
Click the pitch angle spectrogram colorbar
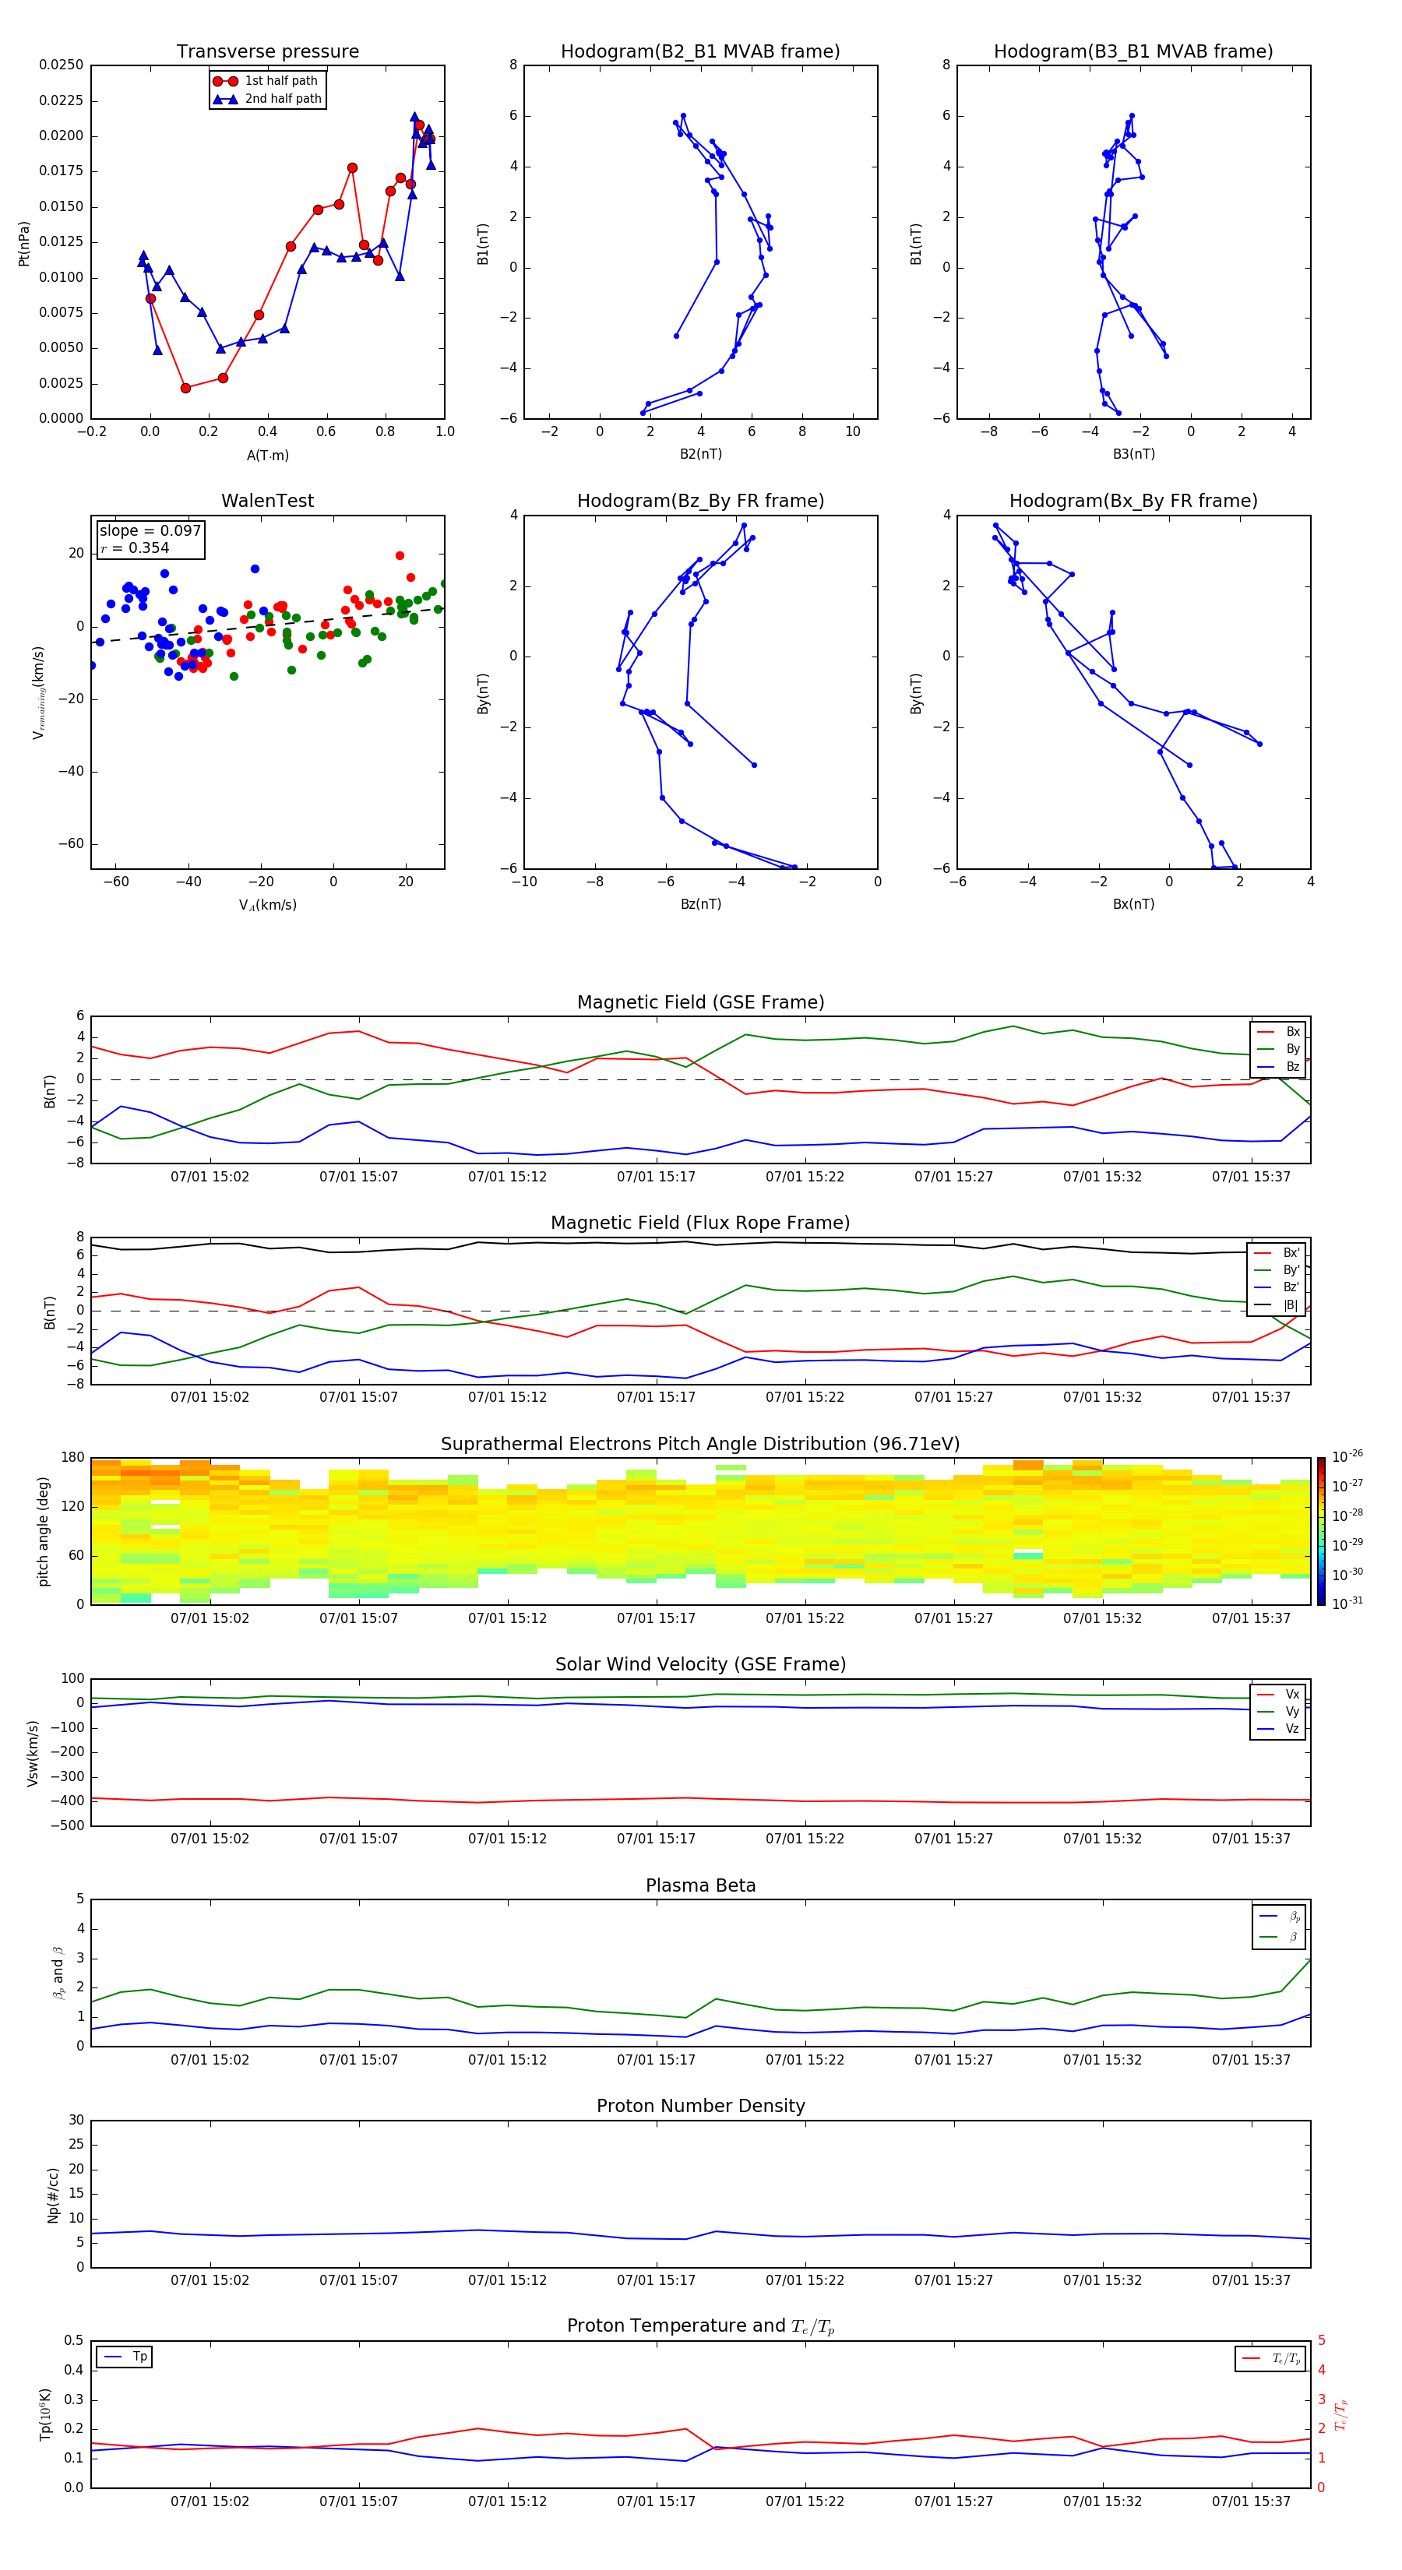click(1321, 1531)
